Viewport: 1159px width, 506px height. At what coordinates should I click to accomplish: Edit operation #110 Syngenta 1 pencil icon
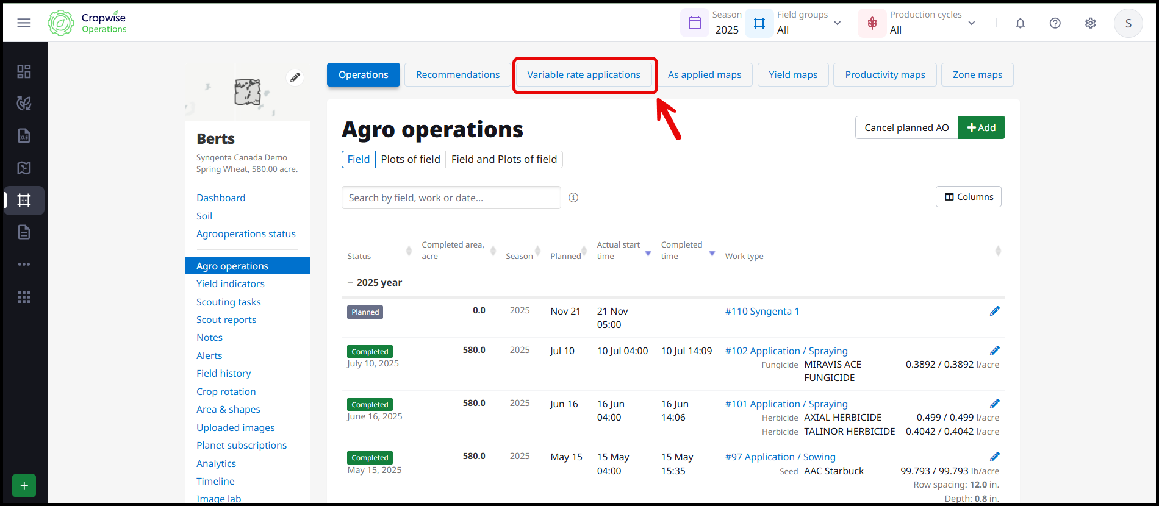(x=994, y=311)
